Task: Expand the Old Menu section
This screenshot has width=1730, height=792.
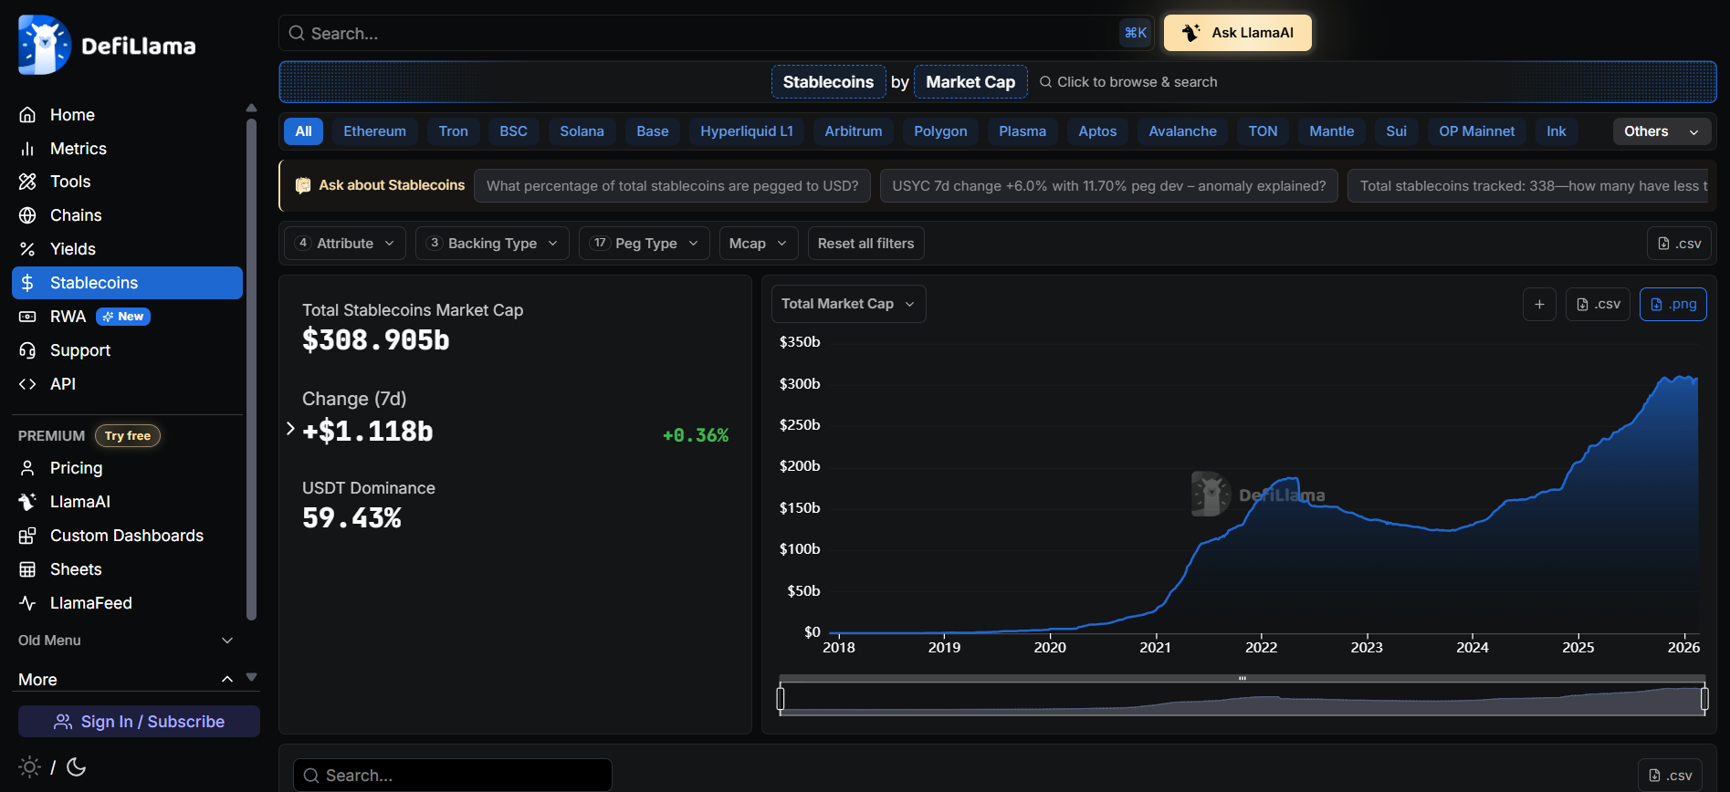Action: tap(127, 641)
